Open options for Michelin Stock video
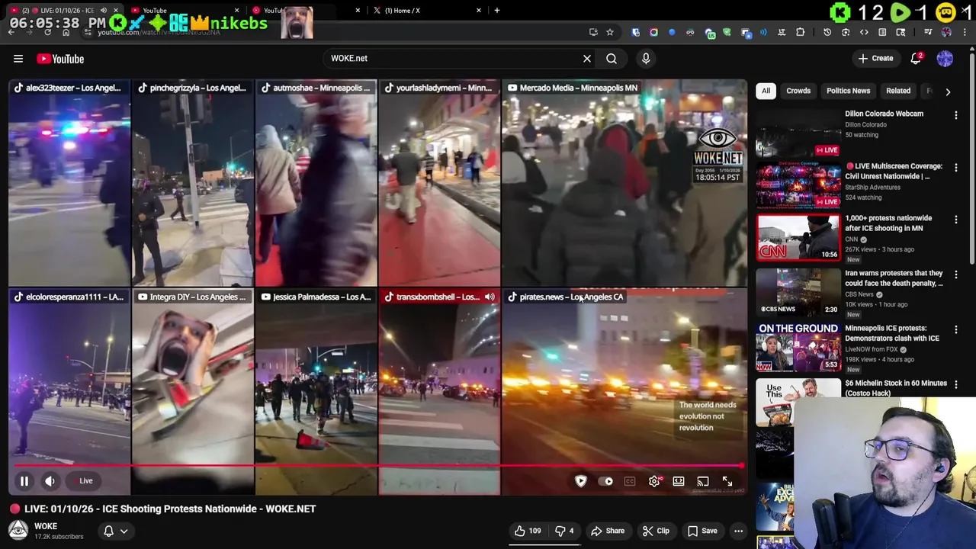Screen dimensions: 976x549 tap(955, 384)
